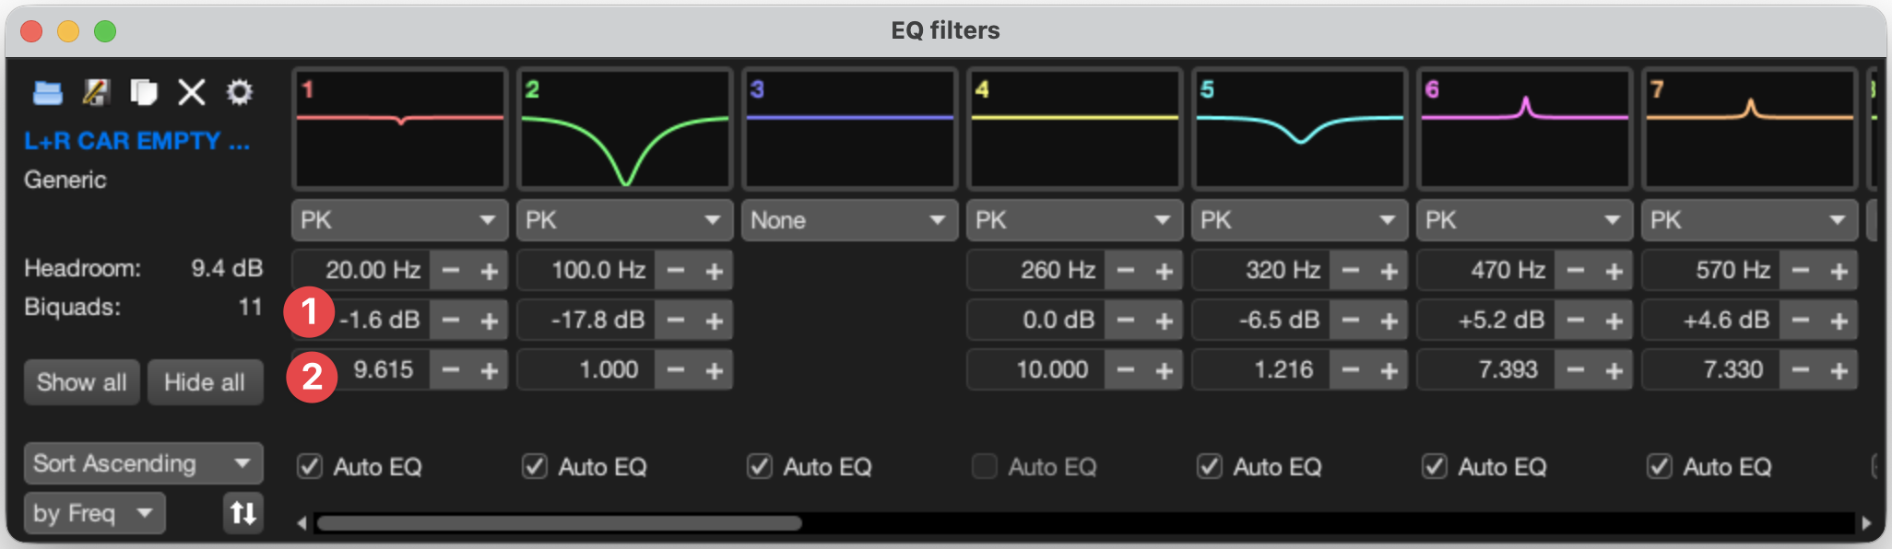Decrease filter 1 gain -1.6 dB with minus
The width and height of the screenshot is (1892, 549).
451,321
